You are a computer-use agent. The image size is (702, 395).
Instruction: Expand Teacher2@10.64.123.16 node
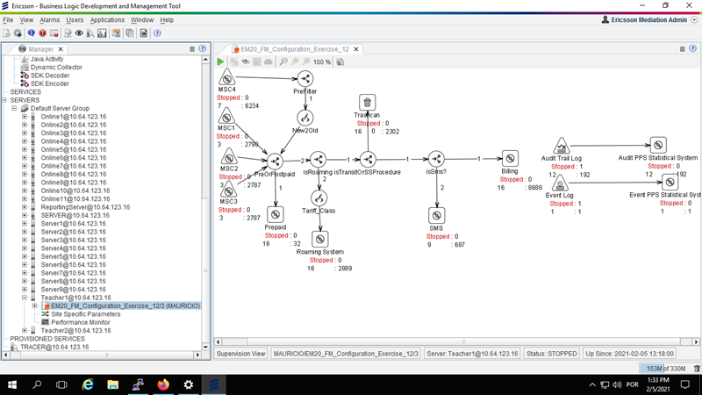click(25, 331)
